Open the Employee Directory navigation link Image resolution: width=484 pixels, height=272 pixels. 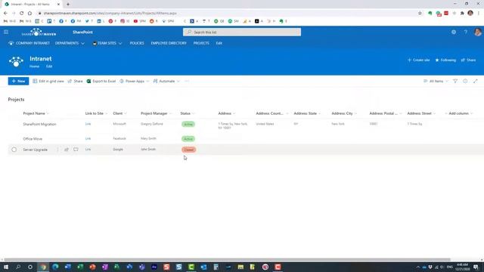169,43
